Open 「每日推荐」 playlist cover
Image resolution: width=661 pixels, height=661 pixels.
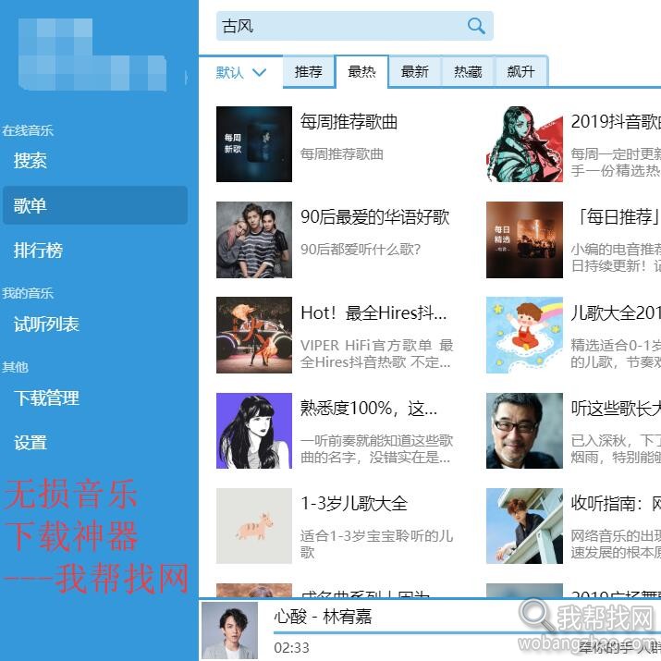click(524, 239)
